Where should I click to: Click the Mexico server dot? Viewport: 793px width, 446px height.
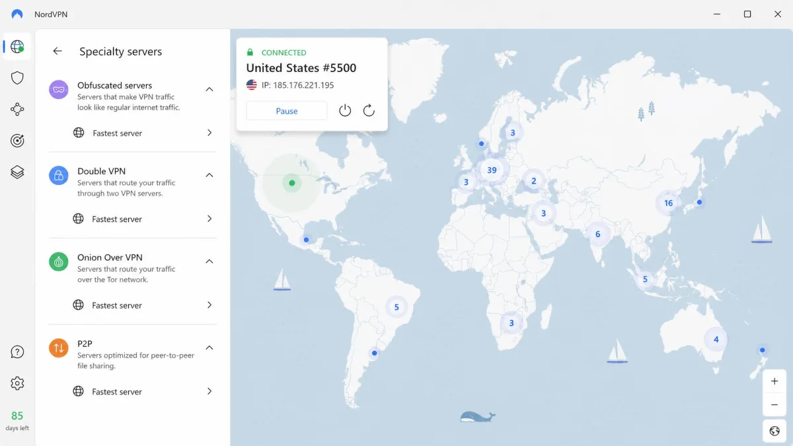point(306,240)
